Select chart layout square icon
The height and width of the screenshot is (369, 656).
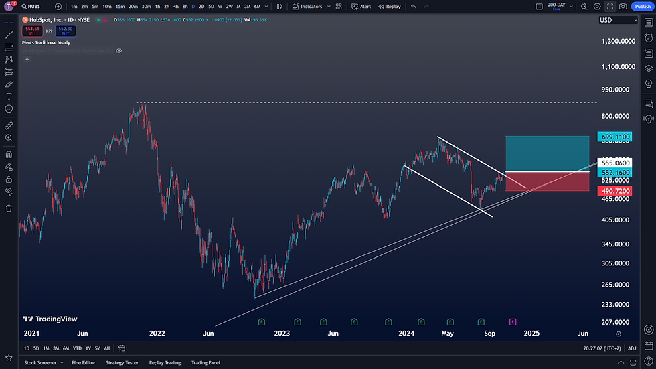point(540,6)
